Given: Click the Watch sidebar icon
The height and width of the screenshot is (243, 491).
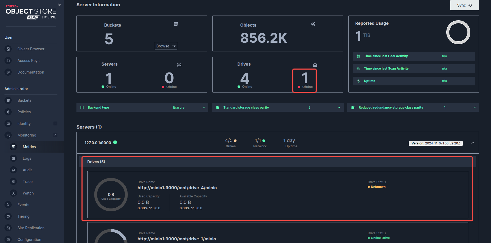Looking at the screenshot, I should pyautogui.click(x=13, y=193).
